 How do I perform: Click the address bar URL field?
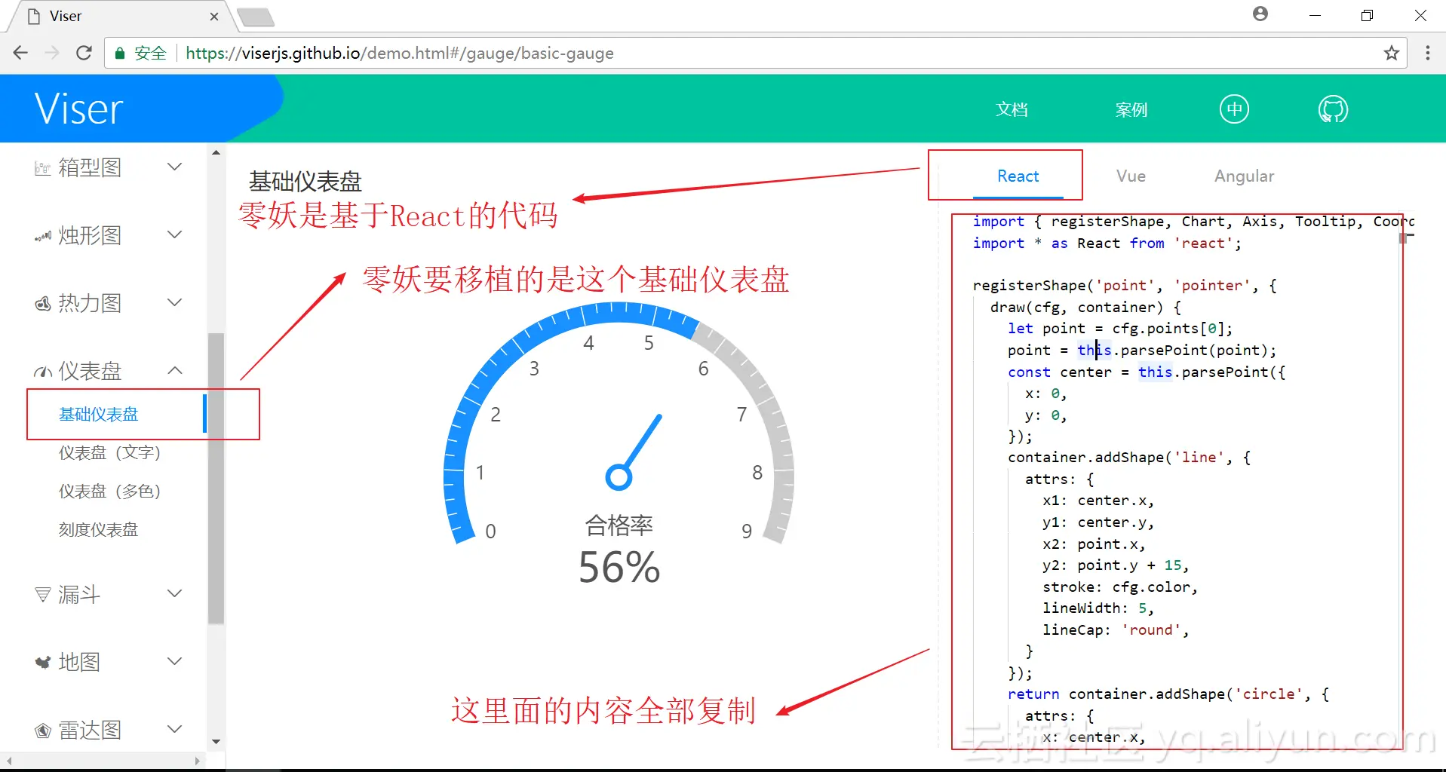(754, 53)
